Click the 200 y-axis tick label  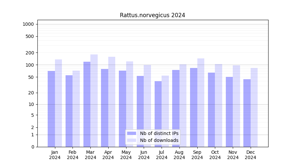pos(30,53)
